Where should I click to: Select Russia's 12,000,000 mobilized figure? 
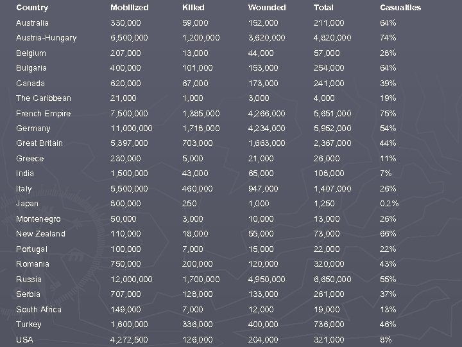[x=133, y=280]
